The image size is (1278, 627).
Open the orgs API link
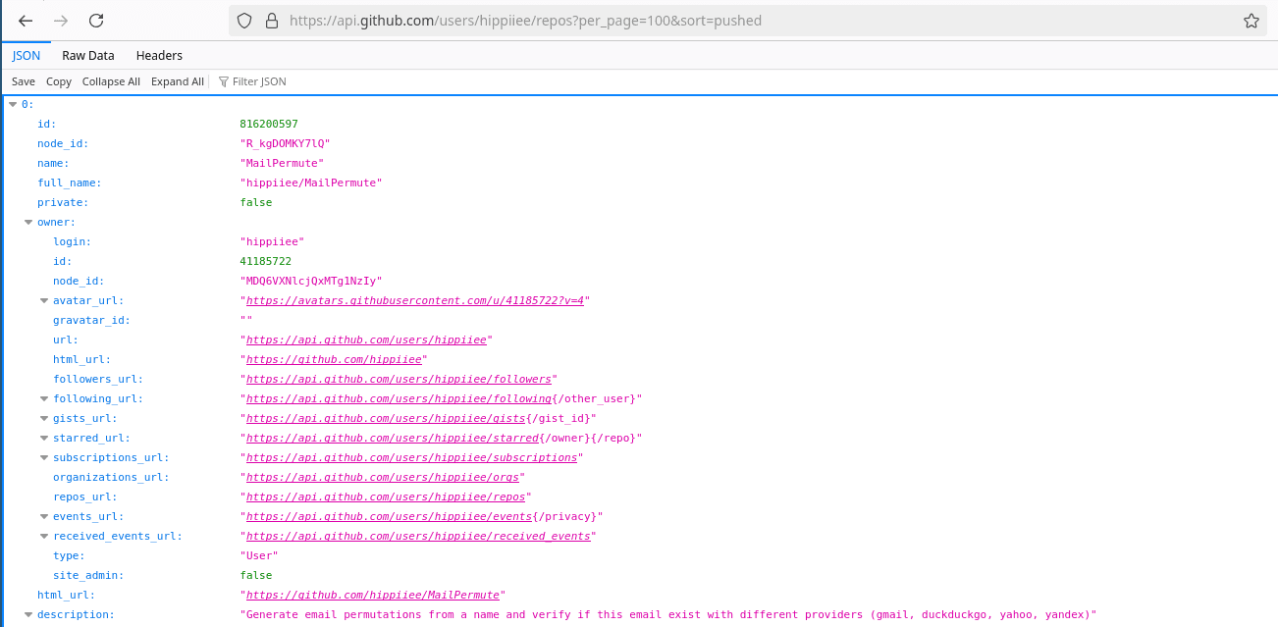383,477
